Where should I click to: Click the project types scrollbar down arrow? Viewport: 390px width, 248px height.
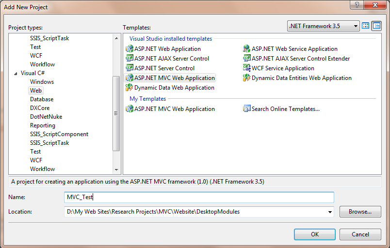(116, 170)
